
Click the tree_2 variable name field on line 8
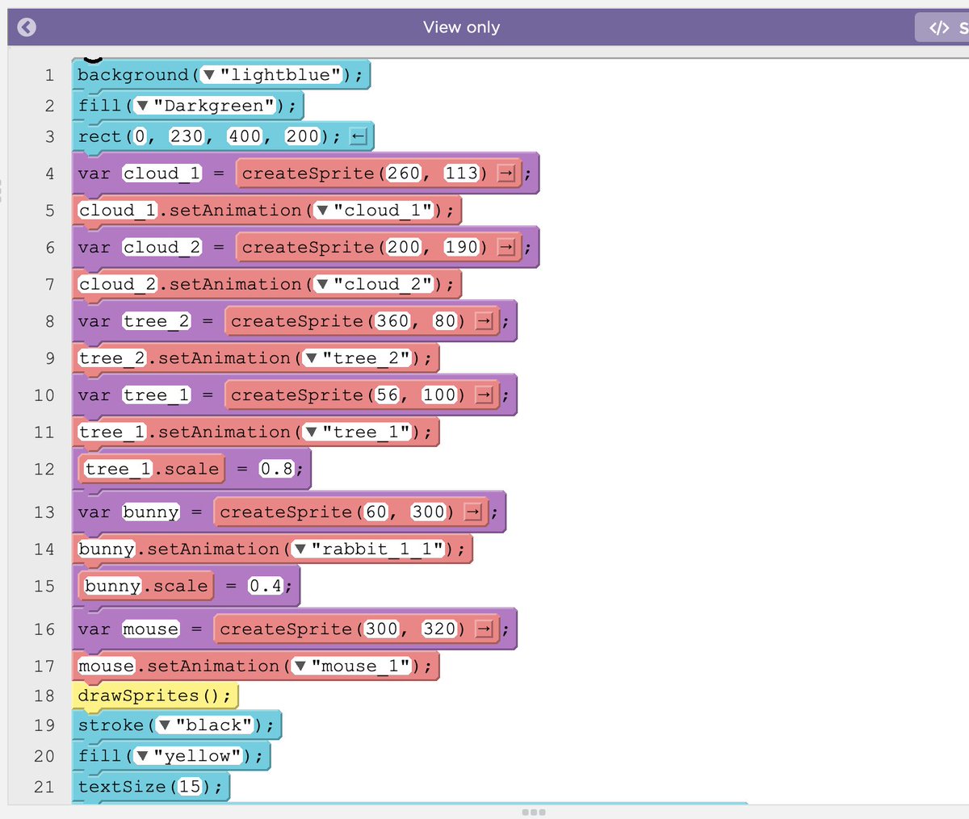click(157, 321)
